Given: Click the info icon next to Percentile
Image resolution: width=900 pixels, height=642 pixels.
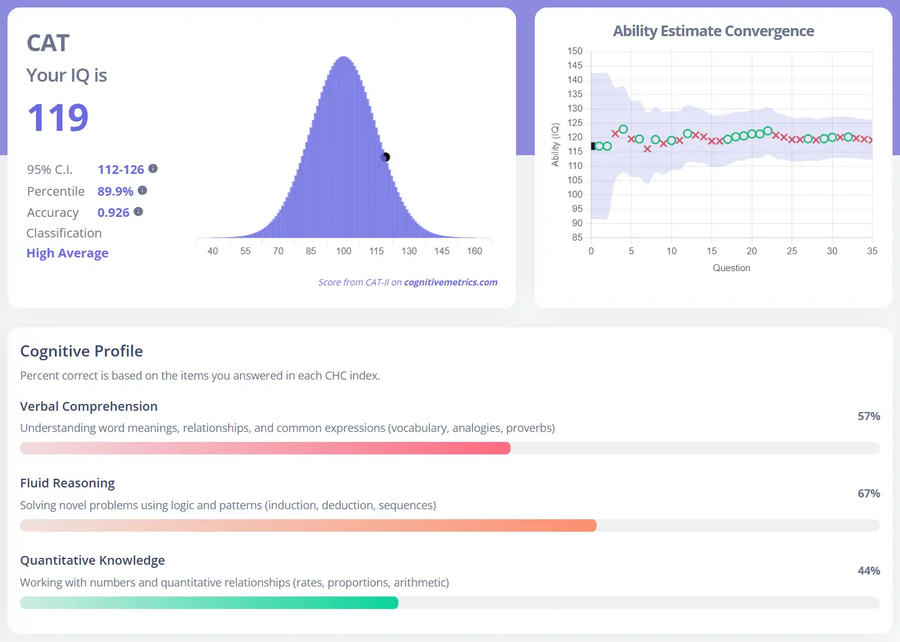Looking at the screenshot, I should coord(143,190).
